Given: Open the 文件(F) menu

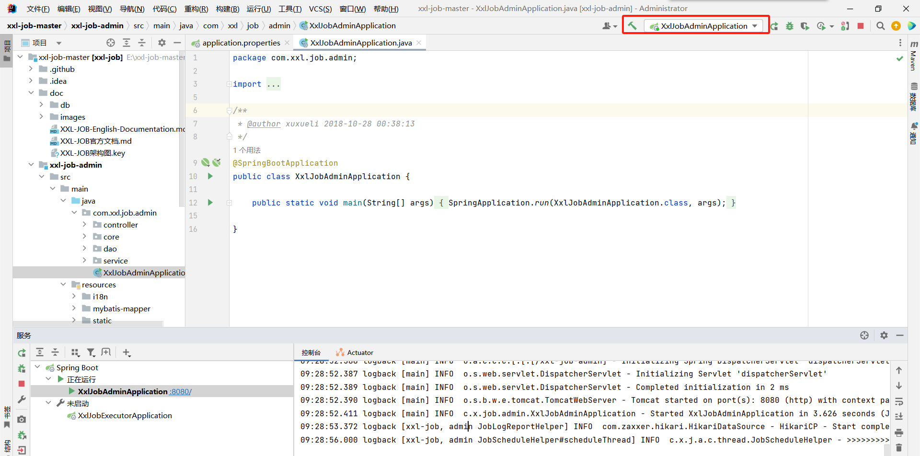Looking at the screenshot, I should coord(38,9).
